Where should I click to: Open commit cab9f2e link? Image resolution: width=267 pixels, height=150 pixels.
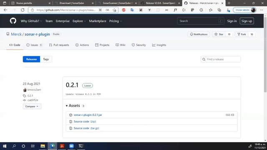33,100
